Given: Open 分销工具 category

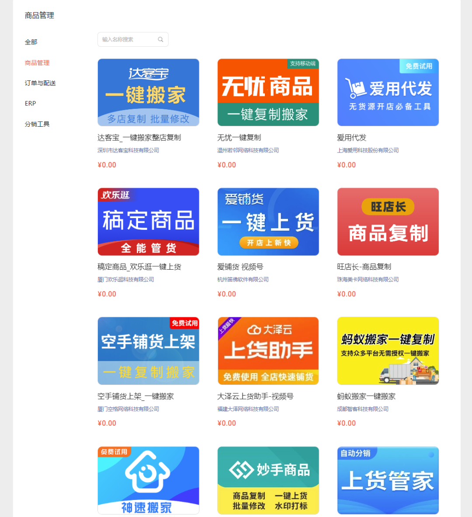Looking at the screenshot, I should coord(37,124).
